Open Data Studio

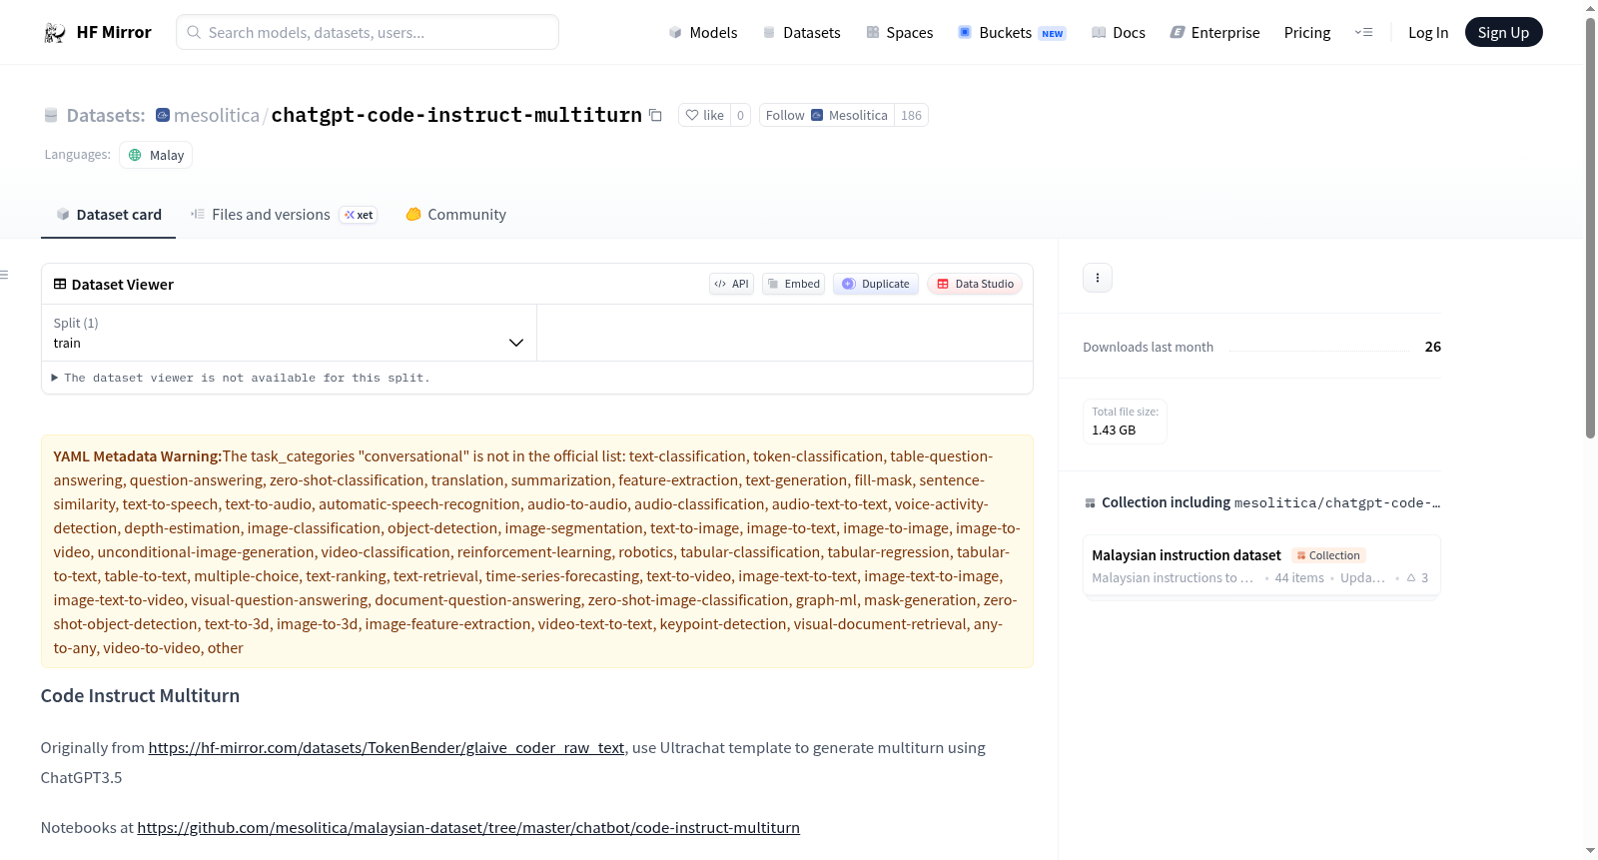click(975, 284)
